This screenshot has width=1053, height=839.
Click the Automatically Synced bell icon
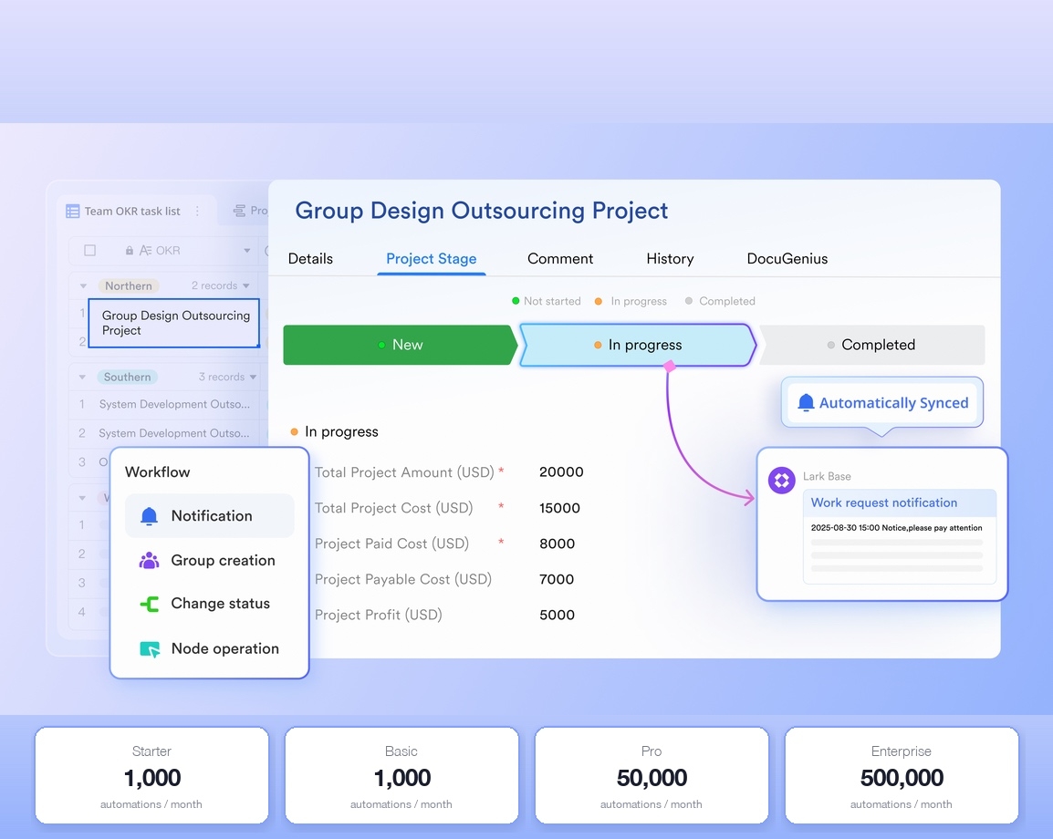806,403
